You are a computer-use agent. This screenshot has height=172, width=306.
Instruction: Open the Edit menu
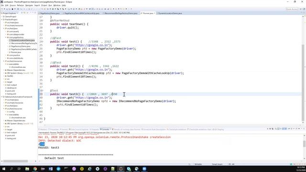pyautogui.click(x=7, y=5)
